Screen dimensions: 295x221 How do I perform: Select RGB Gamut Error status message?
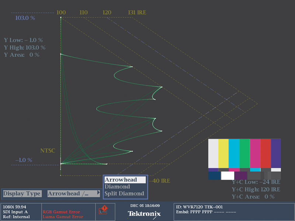61,212
